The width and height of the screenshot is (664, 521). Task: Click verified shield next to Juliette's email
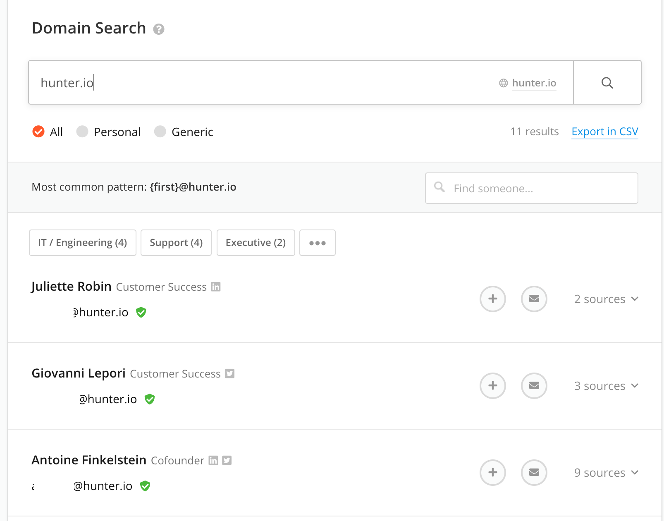pyautogui.click(x=141, y=312)
